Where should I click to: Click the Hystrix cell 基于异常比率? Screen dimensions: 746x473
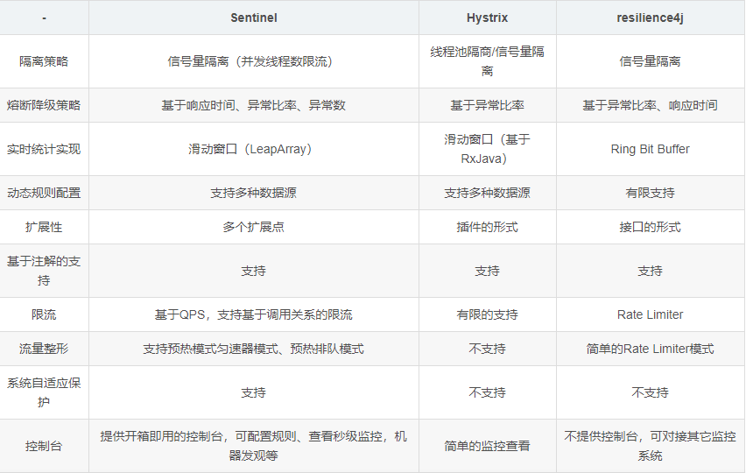487,105
